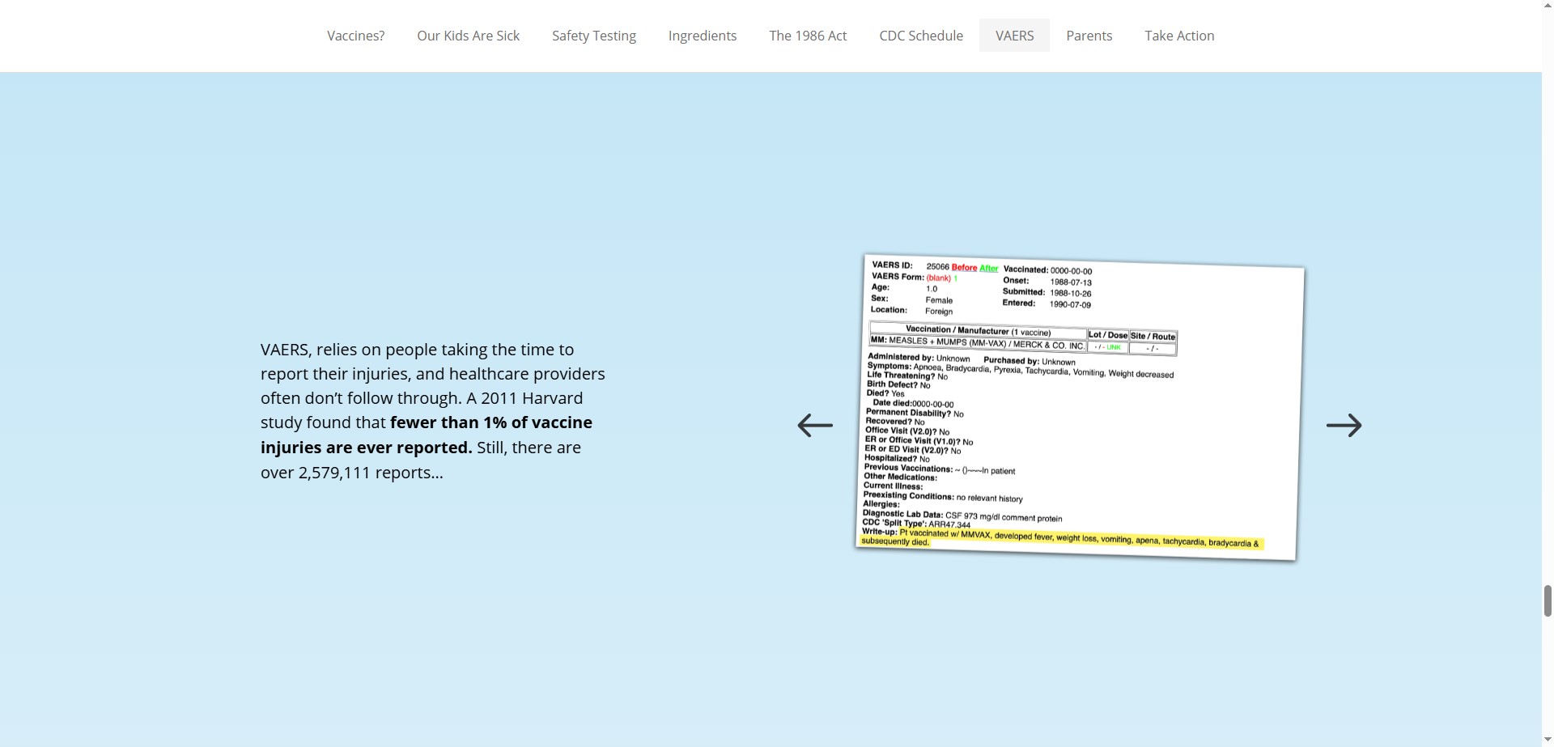Click the left arrow to show previous report
Image resolution: width=1554 pixels, height=747 pixels.
[814, 425]
